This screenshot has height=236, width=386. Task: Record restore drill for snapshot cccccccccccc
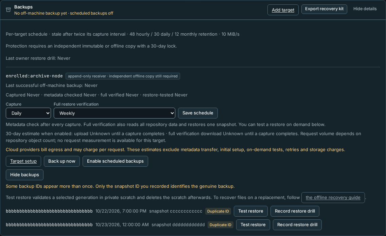(x=295, y=211)
